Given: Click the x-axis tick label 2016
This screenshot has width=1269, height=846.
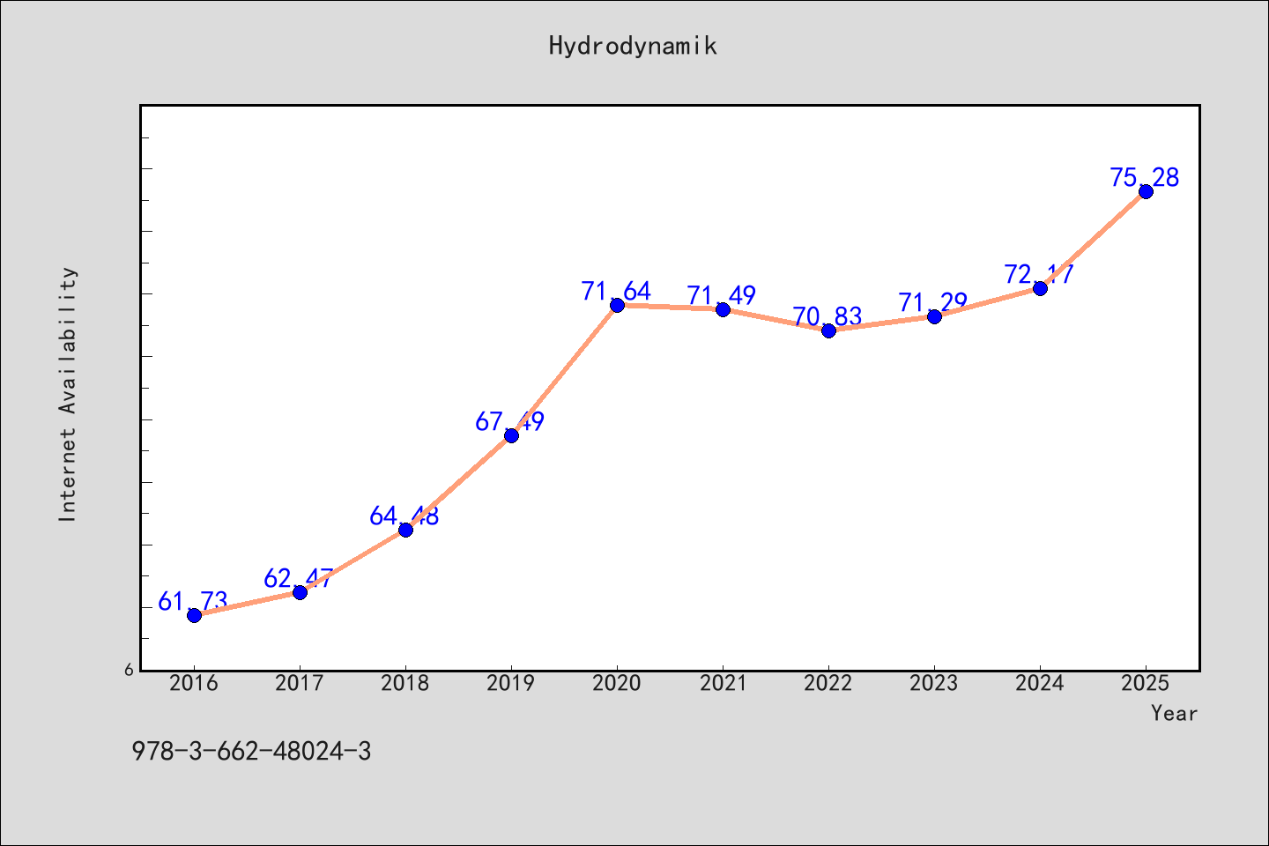Looking at the screenshot, I should tap(194, 684).
